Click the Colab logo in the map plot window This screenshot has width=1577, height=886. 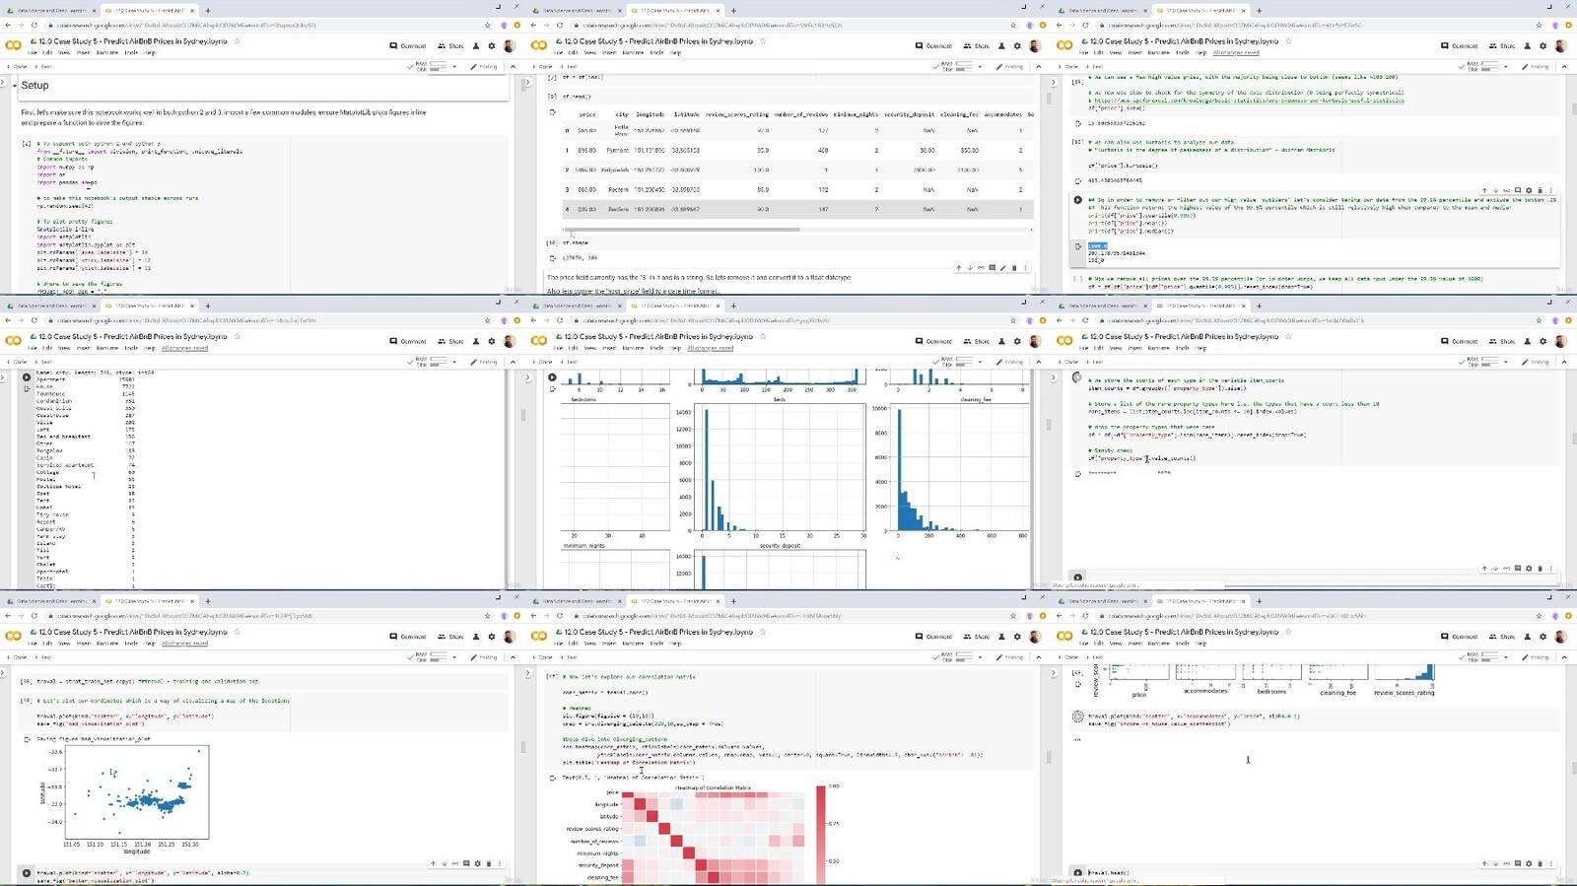[x=13, y=636]
